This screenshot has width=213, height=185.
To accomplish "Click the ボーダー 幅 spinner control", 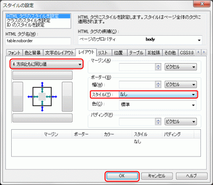I will point(158,85).
